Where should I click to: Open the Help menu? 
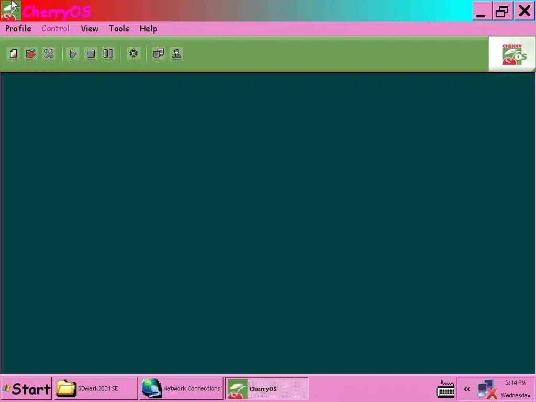148,29
